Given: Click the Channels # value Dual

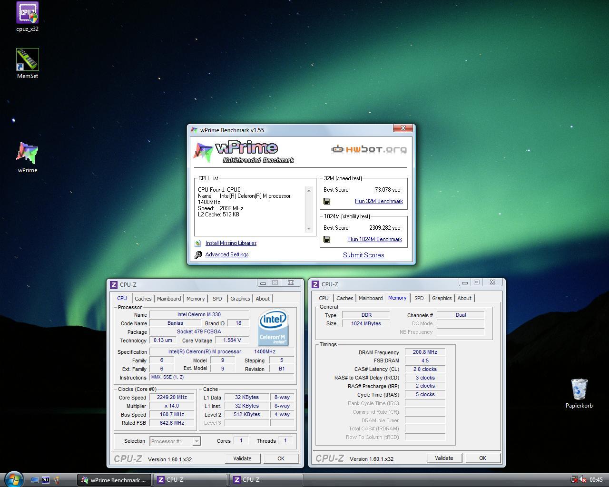Looking at the screenshot, I should (x=461, y=315).
